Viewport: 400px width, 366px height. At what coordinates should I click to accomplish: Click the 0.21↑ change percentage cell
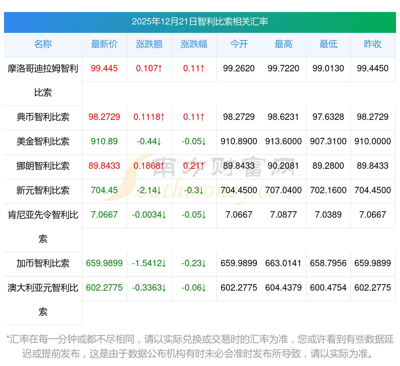pyautogui.click(x=194, y=166)
